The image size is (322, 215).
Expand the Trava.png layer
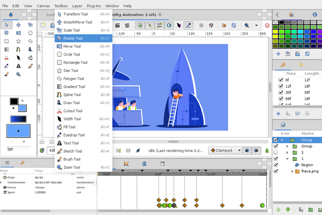pyautogui.click(x=292, y=171)
